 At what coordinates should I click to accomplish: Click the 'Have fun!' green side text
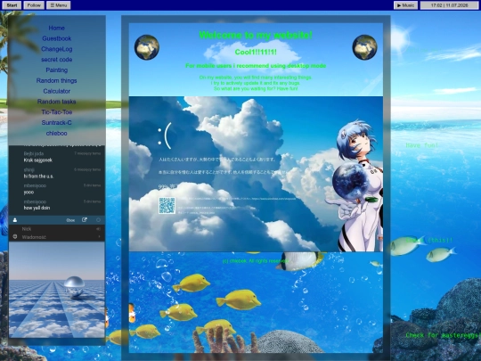[422, 145]
